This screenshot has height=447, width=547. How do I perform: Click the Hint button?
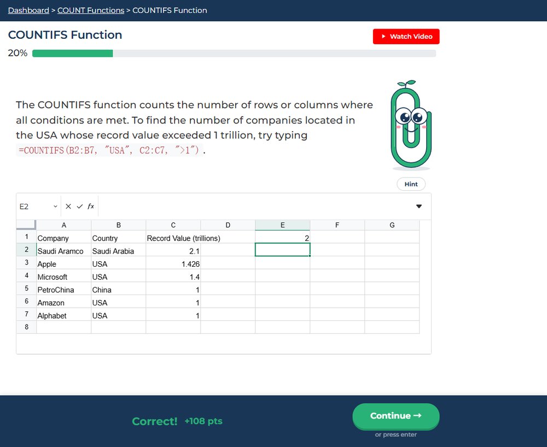[x=411, y=184]
